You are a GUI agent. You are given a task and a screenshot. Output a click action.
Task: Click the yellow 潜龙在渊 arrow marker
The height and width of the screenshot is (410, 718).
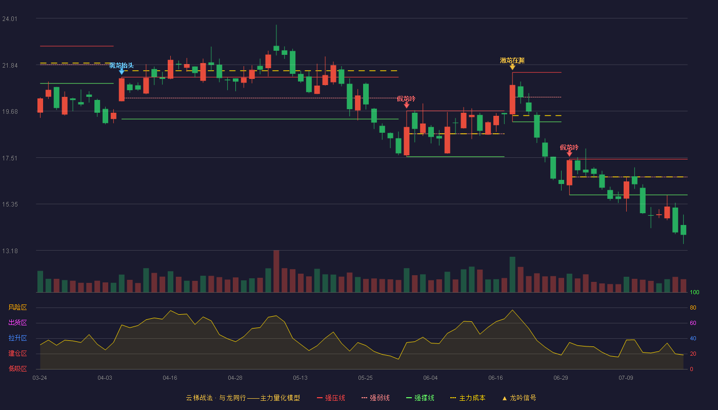tap(512, 67)
